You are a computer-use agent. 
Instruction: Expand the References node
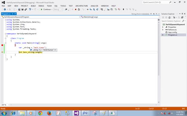[163, 30]
